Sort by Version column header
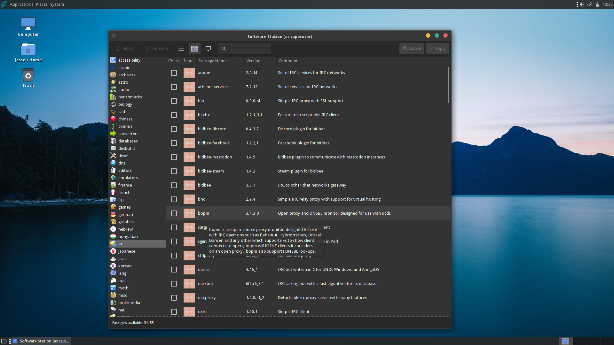Screen dimensions: 614x345 tap(260, 61)
